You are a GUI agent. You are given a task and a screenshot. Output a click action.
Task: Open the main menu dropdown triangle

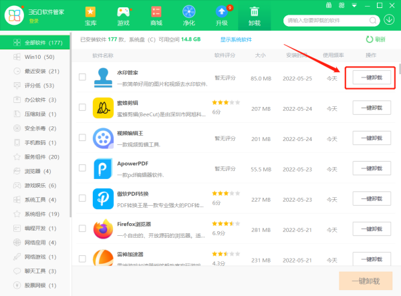click(354, 5)
